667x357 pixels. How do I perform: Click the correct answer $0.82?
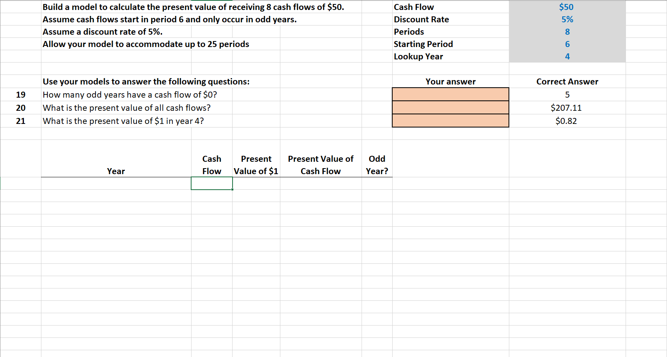(x=566, y=121)
